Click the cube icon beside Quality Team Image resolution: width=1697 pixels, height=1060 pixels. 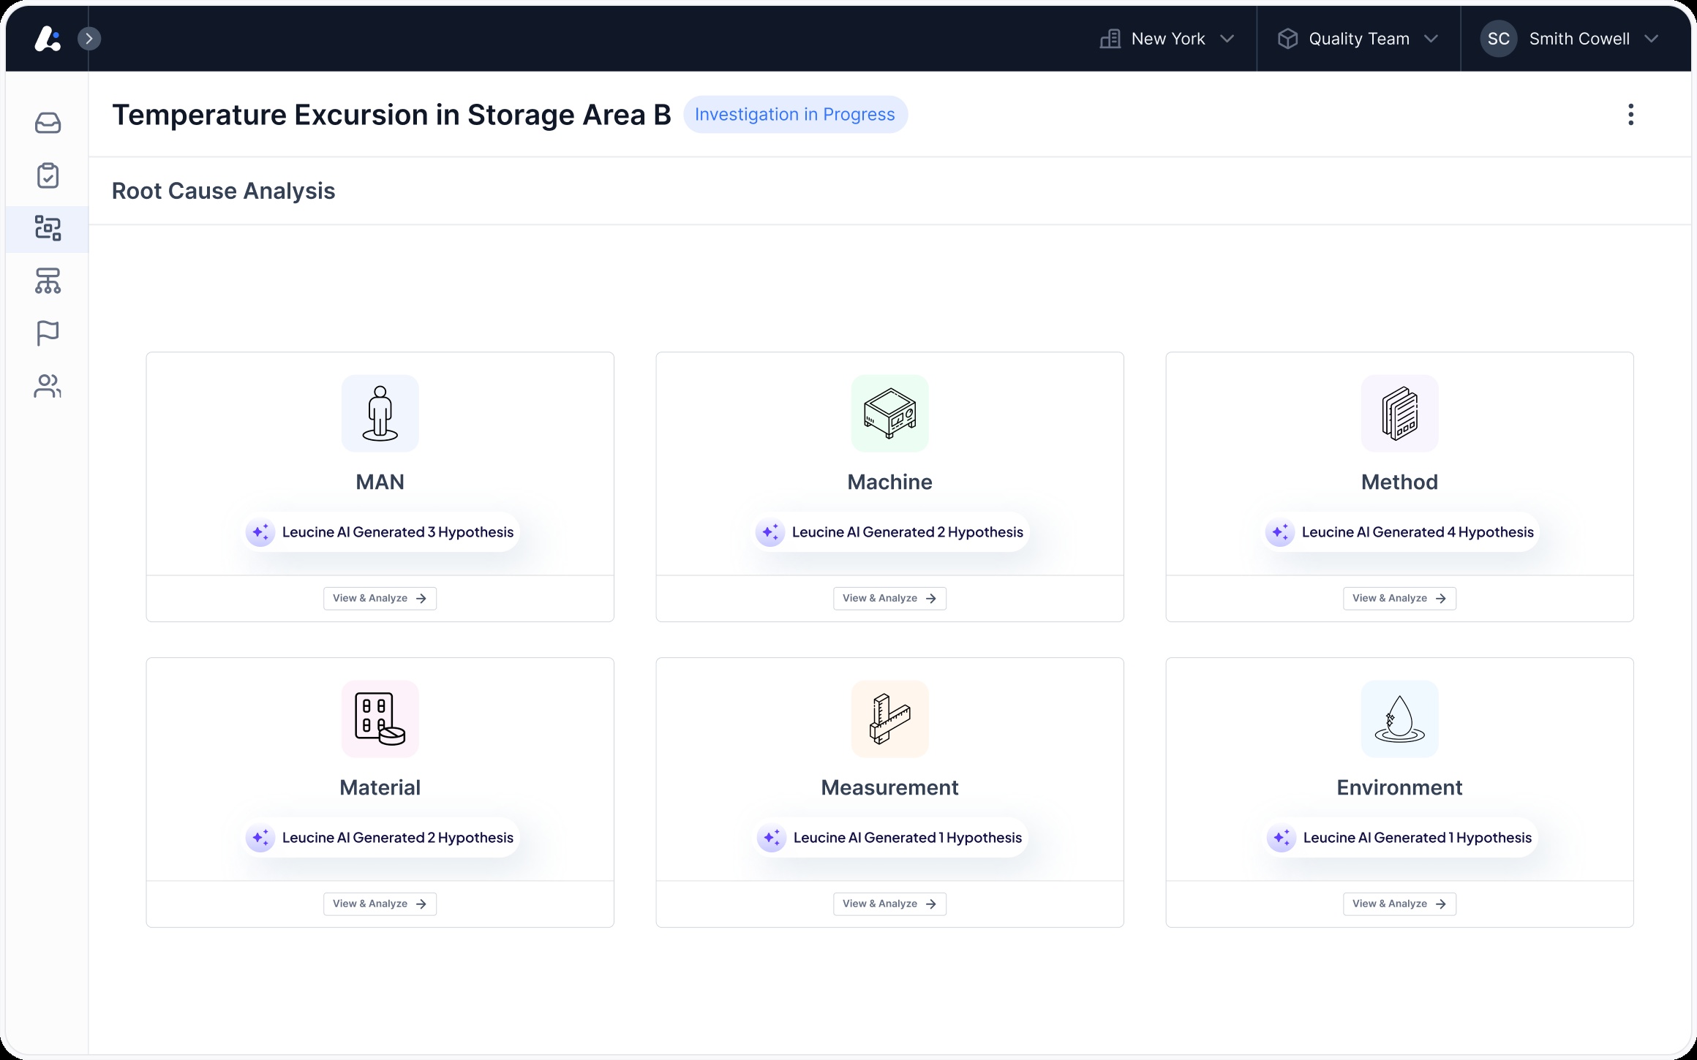click(1287, 39)
